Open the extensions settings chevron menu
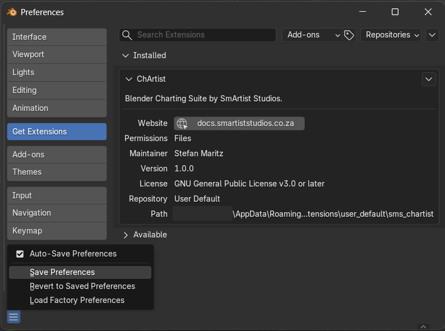Screen dimensions: 445x331 pos(432,35)
